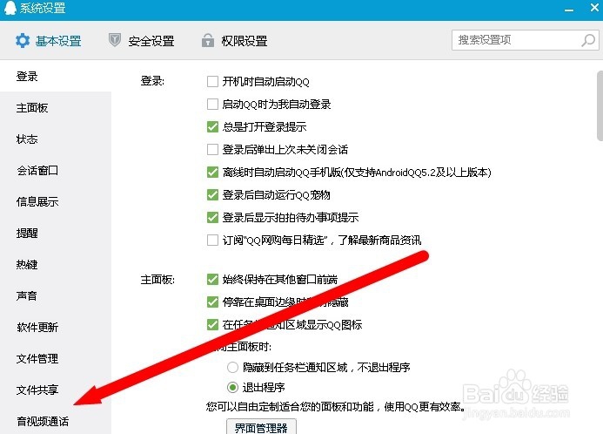Screen dimensions: 603x434
Task: Click the 界面管理器 button
Action: [261, 427]
